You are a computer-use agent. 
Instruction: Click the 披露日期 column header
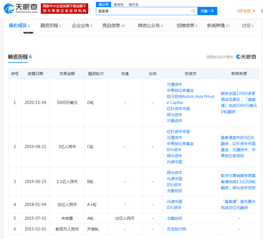(x=36, y=74)
